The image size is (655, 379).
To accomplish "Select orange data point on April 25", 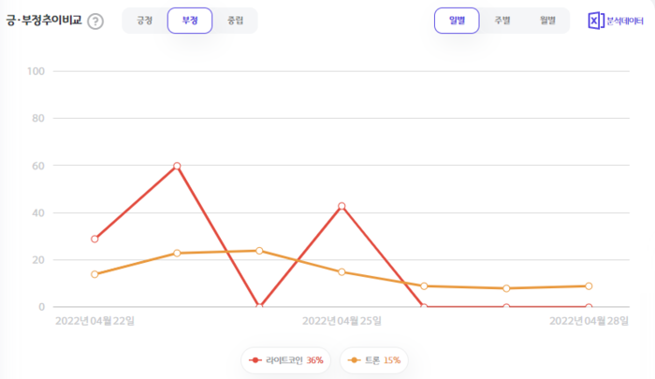I will pyautogui.click(x=342, y=272).
